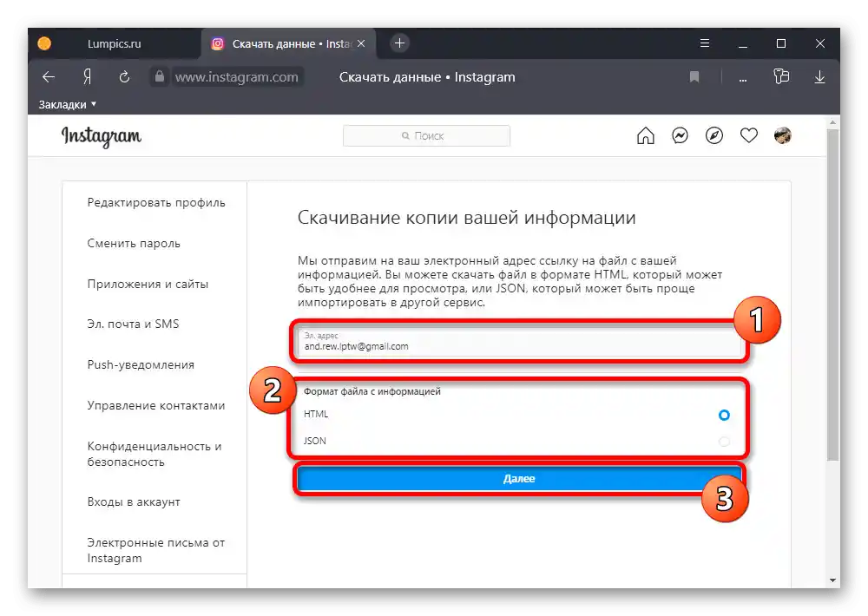
Task: Click the blue Далее button
Action: pyautogui.click(x=519, y=479)
